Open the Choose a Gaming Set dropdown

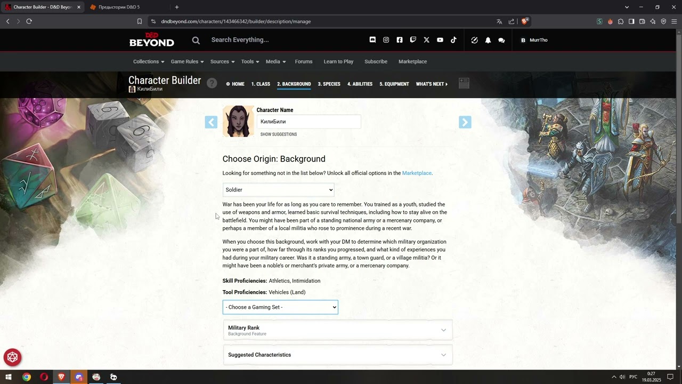[280, 307]
